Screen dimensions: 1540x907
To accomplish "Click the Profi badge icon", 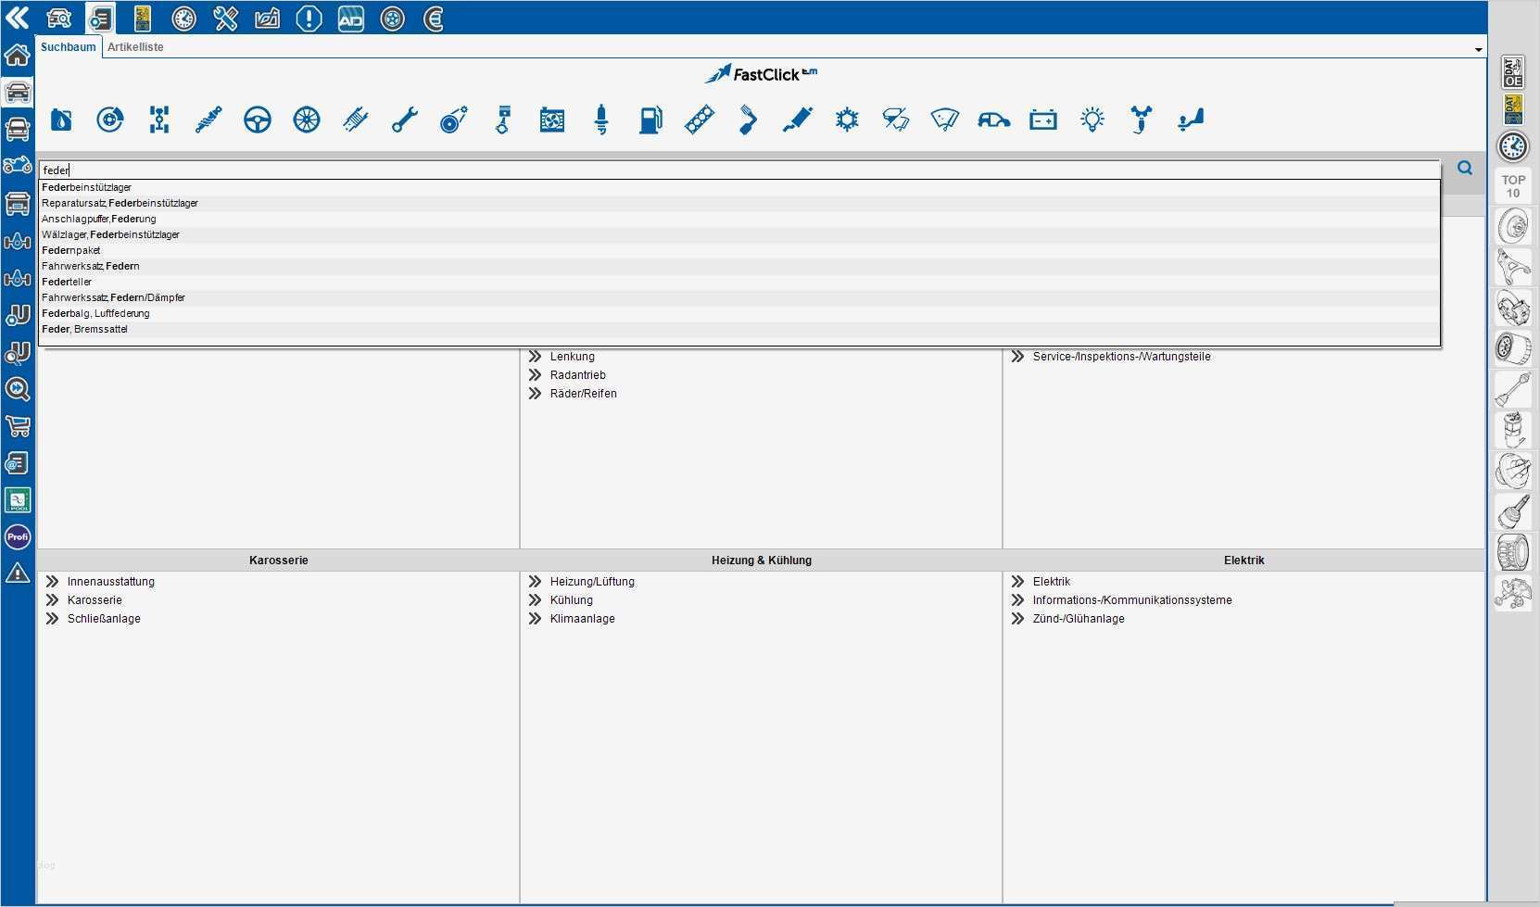I will click(x=18, y=536).
